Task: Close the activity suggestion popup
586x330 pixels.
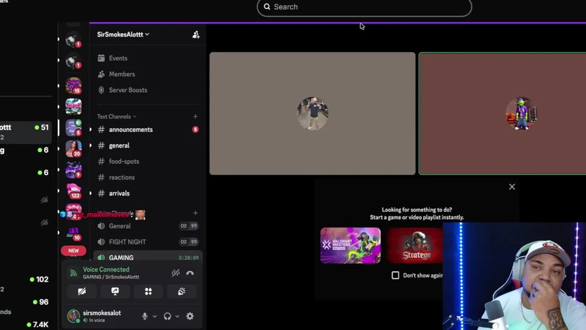Action: [x=512, y=187]
